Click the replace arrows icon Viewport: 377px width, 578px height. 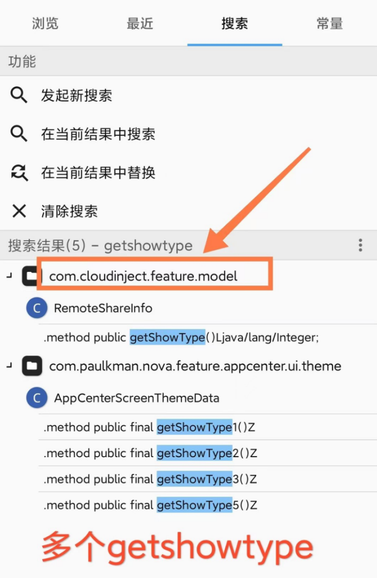(19, 172)
